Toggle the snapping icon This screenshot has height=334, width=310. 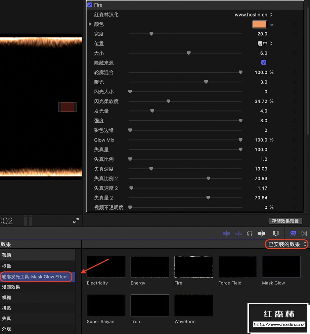coord(261,234)
